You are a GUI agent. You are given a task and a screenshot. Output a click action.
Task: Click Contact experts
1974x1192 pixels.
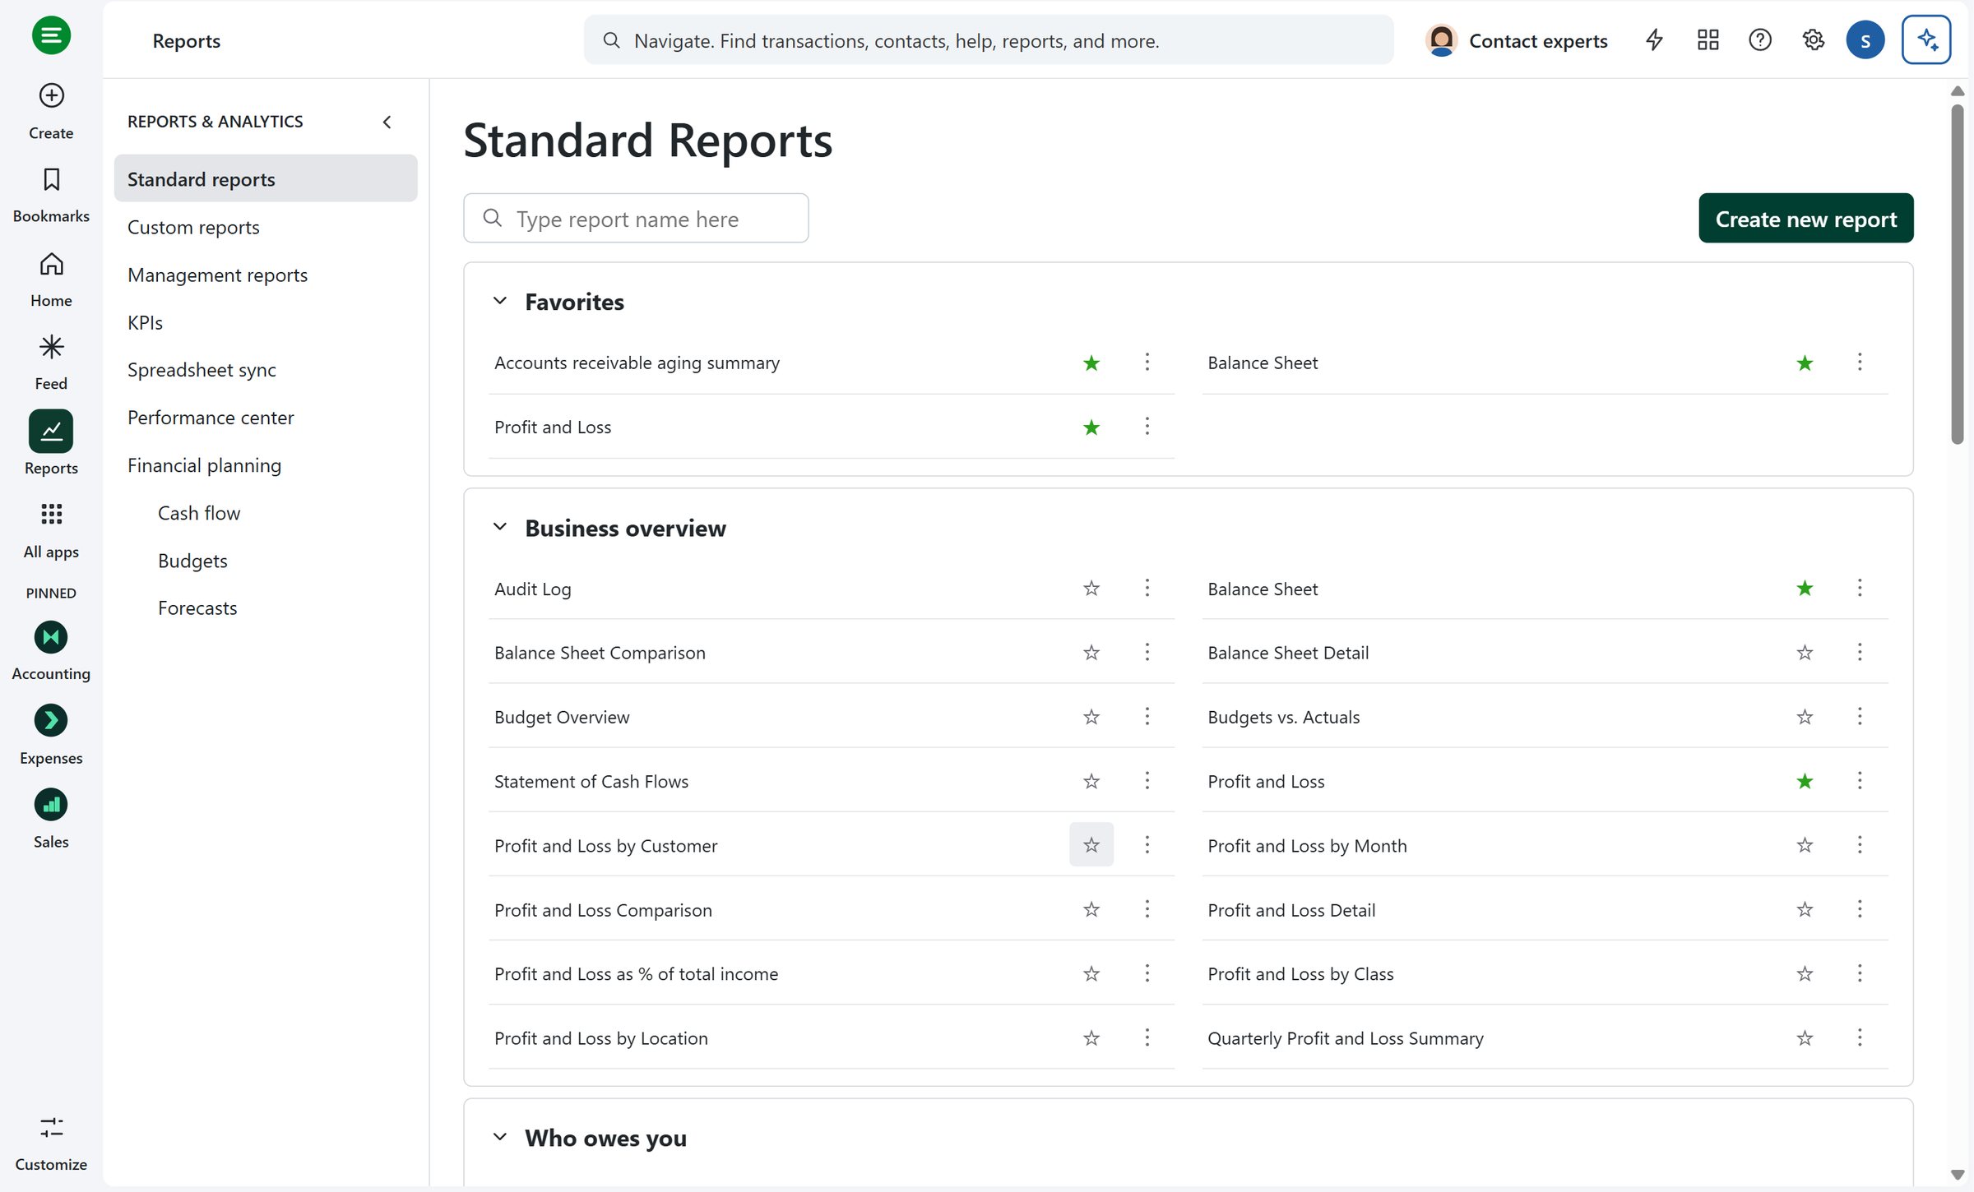(1517, 40)
